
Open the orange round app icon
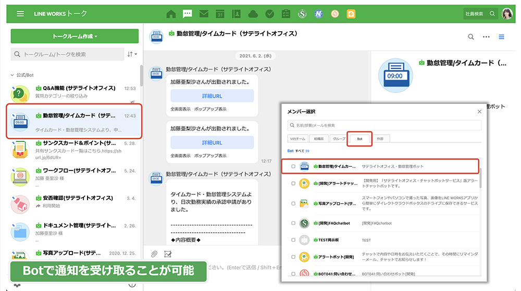335,14
